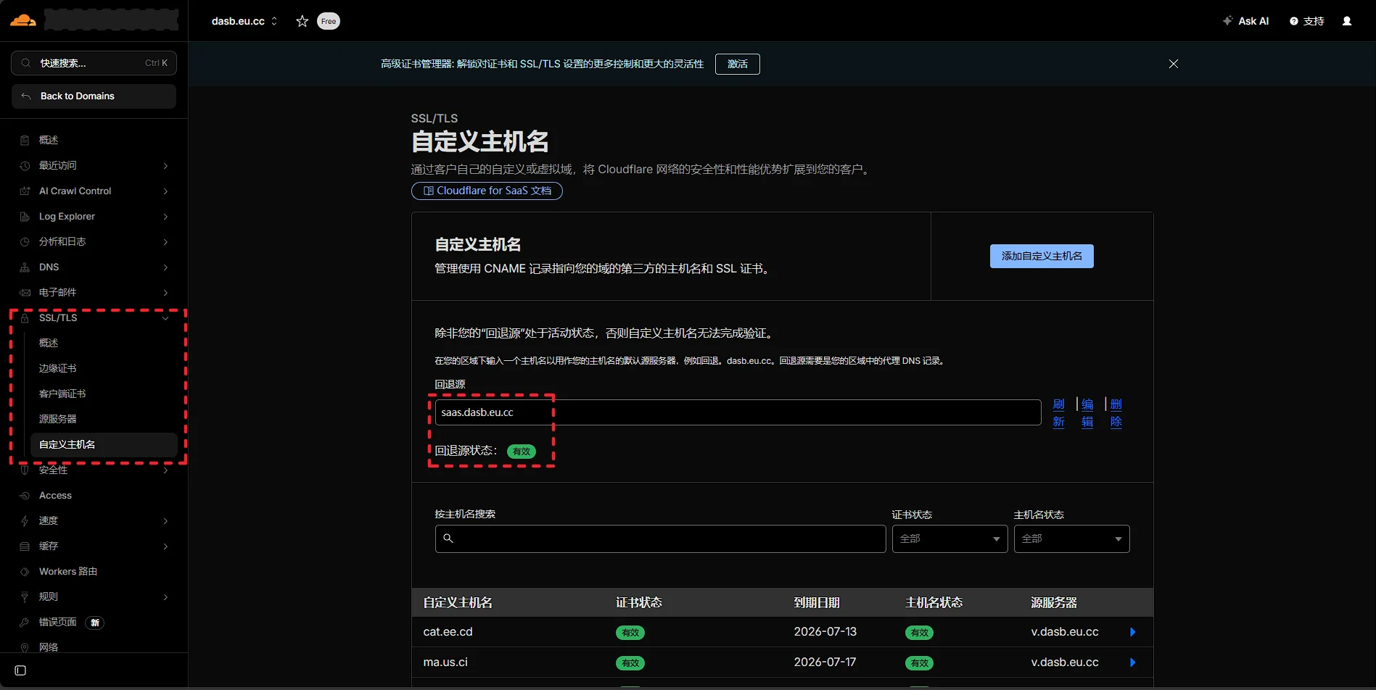Open Cloudflare for SaaS 文档 link
Viewport: 1376px width, 690px height.
[x=487, y=191]
